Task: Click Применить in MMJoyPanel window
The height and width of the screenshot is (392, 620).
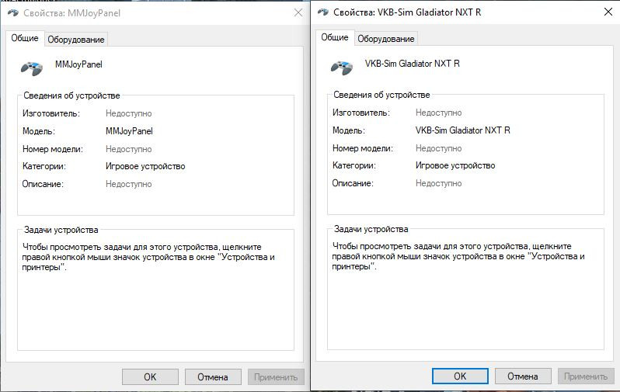Action: (276, 377)
